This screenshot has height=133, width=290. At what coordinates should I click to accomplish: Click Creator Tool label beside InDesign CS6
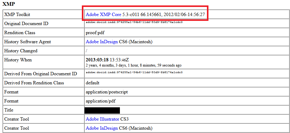17,128
